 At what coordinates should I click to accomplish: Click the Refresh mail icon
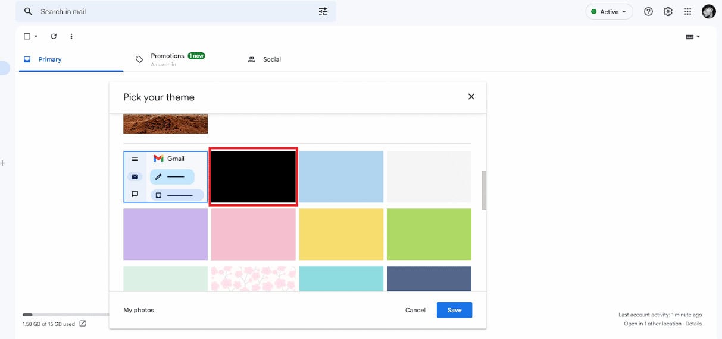pyautogui.click(x=54, y=36)
